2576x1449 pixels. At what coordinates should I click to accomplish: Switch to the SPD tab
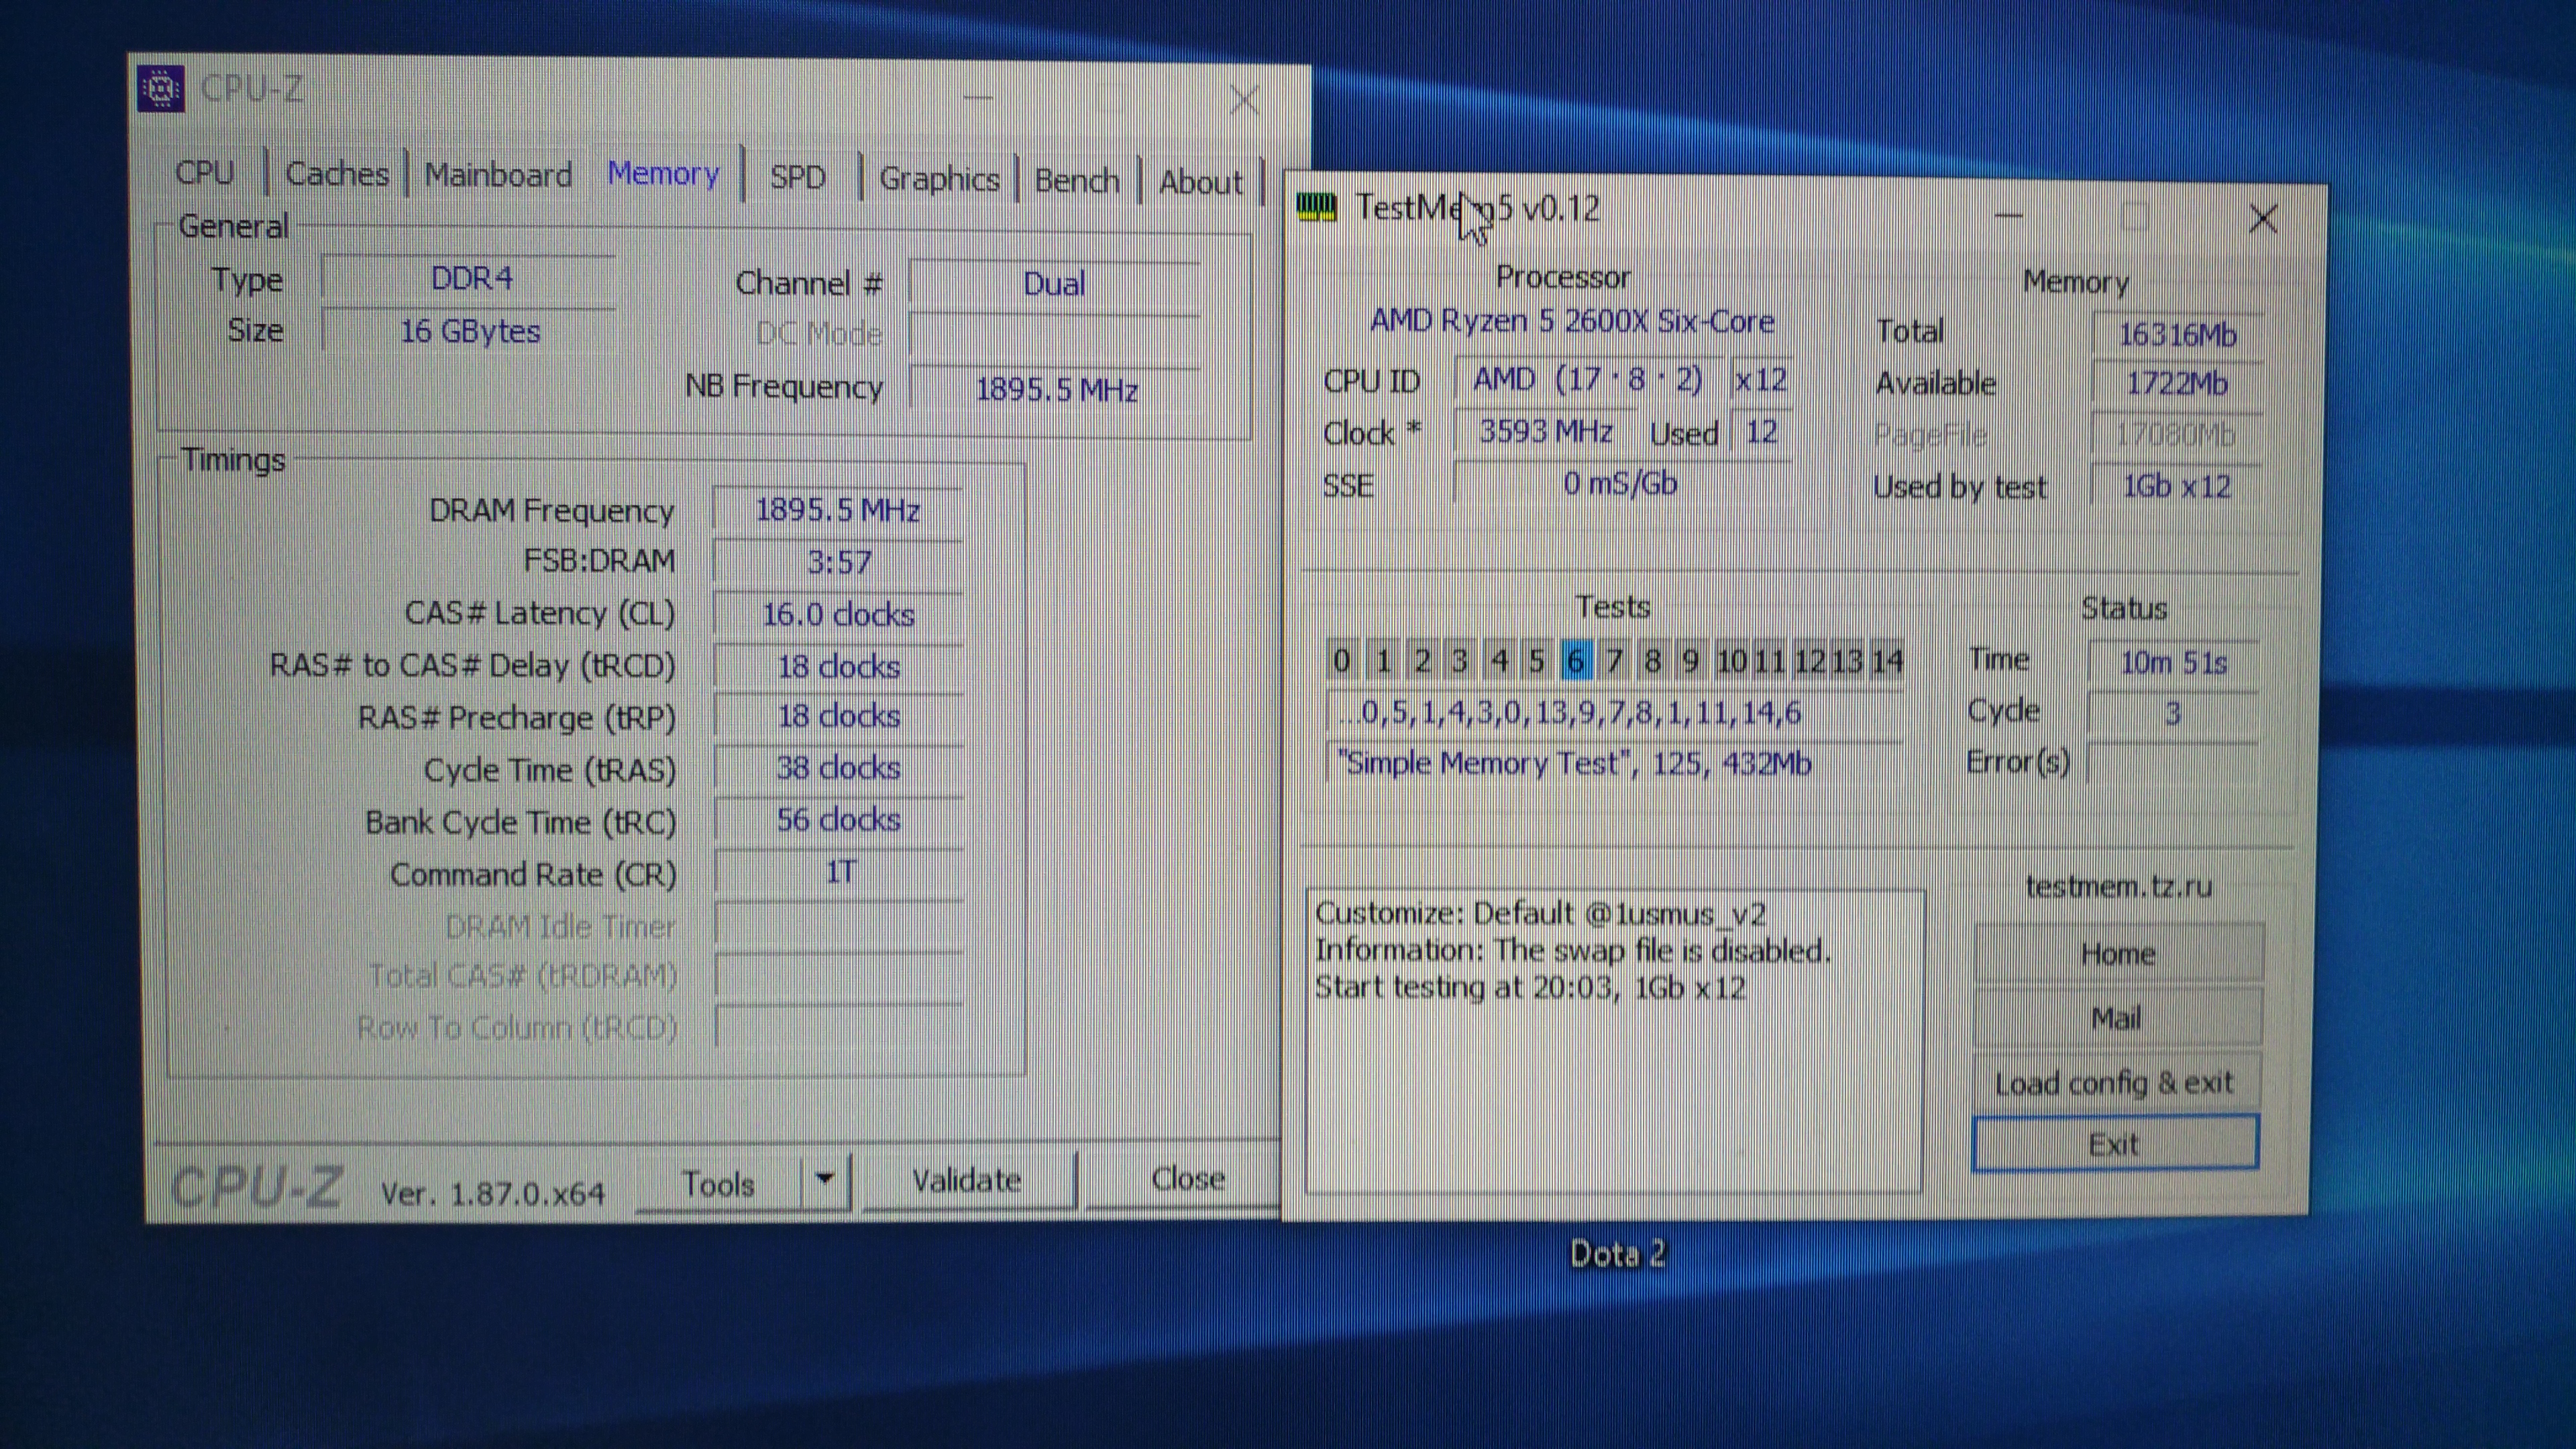797,178
